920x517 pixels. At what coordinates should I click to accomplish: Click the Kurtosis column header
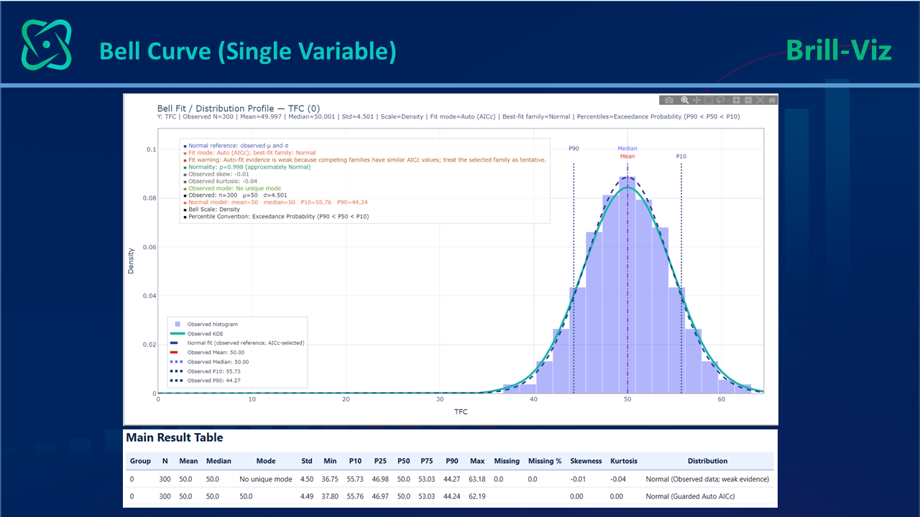(624, 461)
